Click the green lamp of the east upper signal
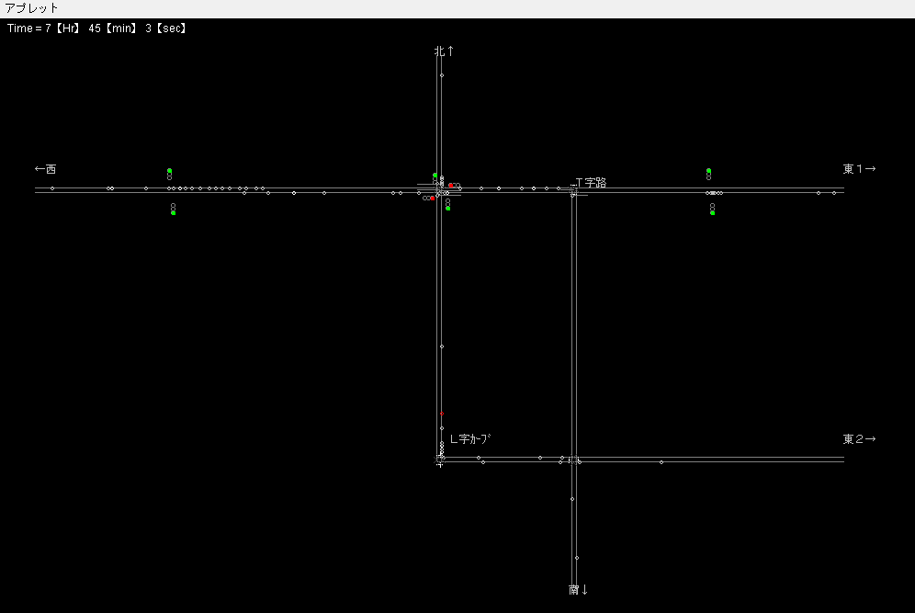915x613 pixels. pyautogui.click(x=708, y=171)
